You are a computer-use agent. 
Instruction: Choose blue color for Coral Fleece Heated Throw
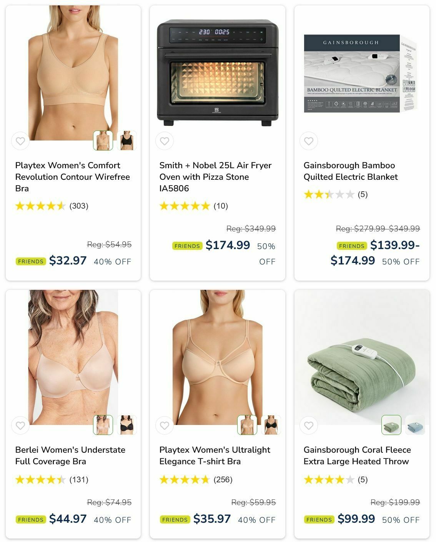click(x=415, y=425)
